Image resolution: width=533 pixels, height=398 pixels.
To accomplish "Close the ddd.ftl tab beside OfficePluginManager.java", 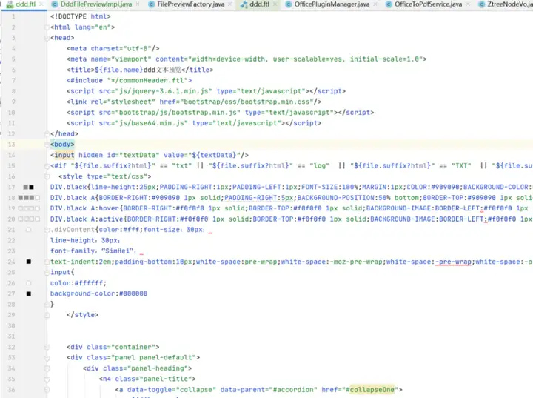I will pyautogui.click(x=275, y=4).
